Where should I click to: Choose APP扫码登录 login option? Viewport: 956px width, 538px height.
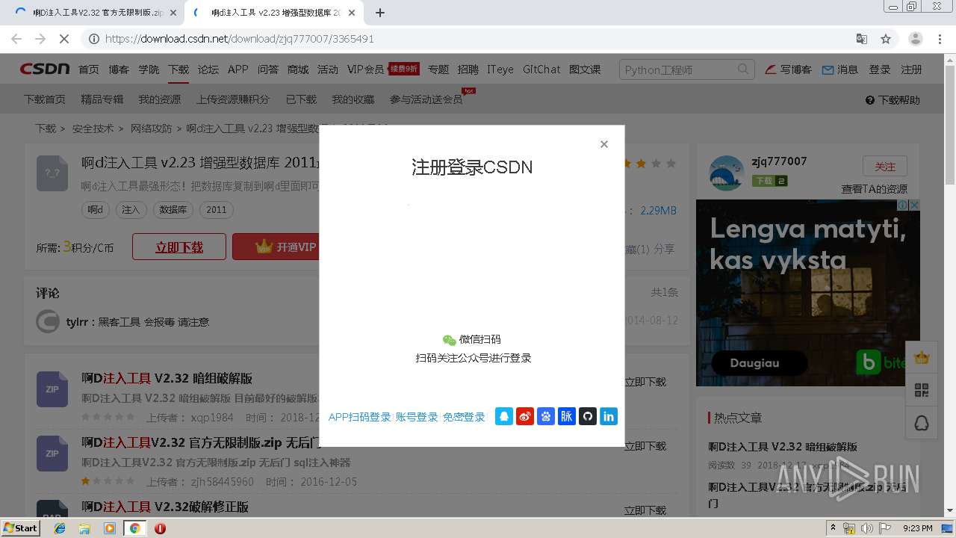(x=359, y=417)
